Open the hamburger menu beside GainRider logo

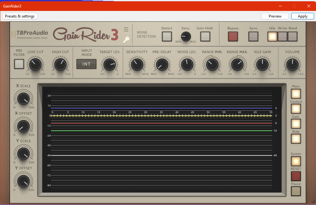point(126,29)
